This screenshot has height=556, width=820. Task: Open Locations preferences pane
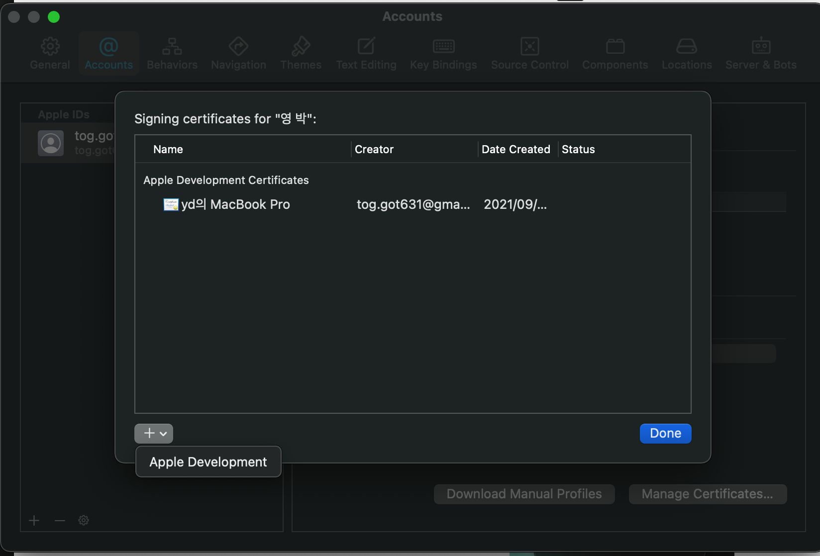687,53
